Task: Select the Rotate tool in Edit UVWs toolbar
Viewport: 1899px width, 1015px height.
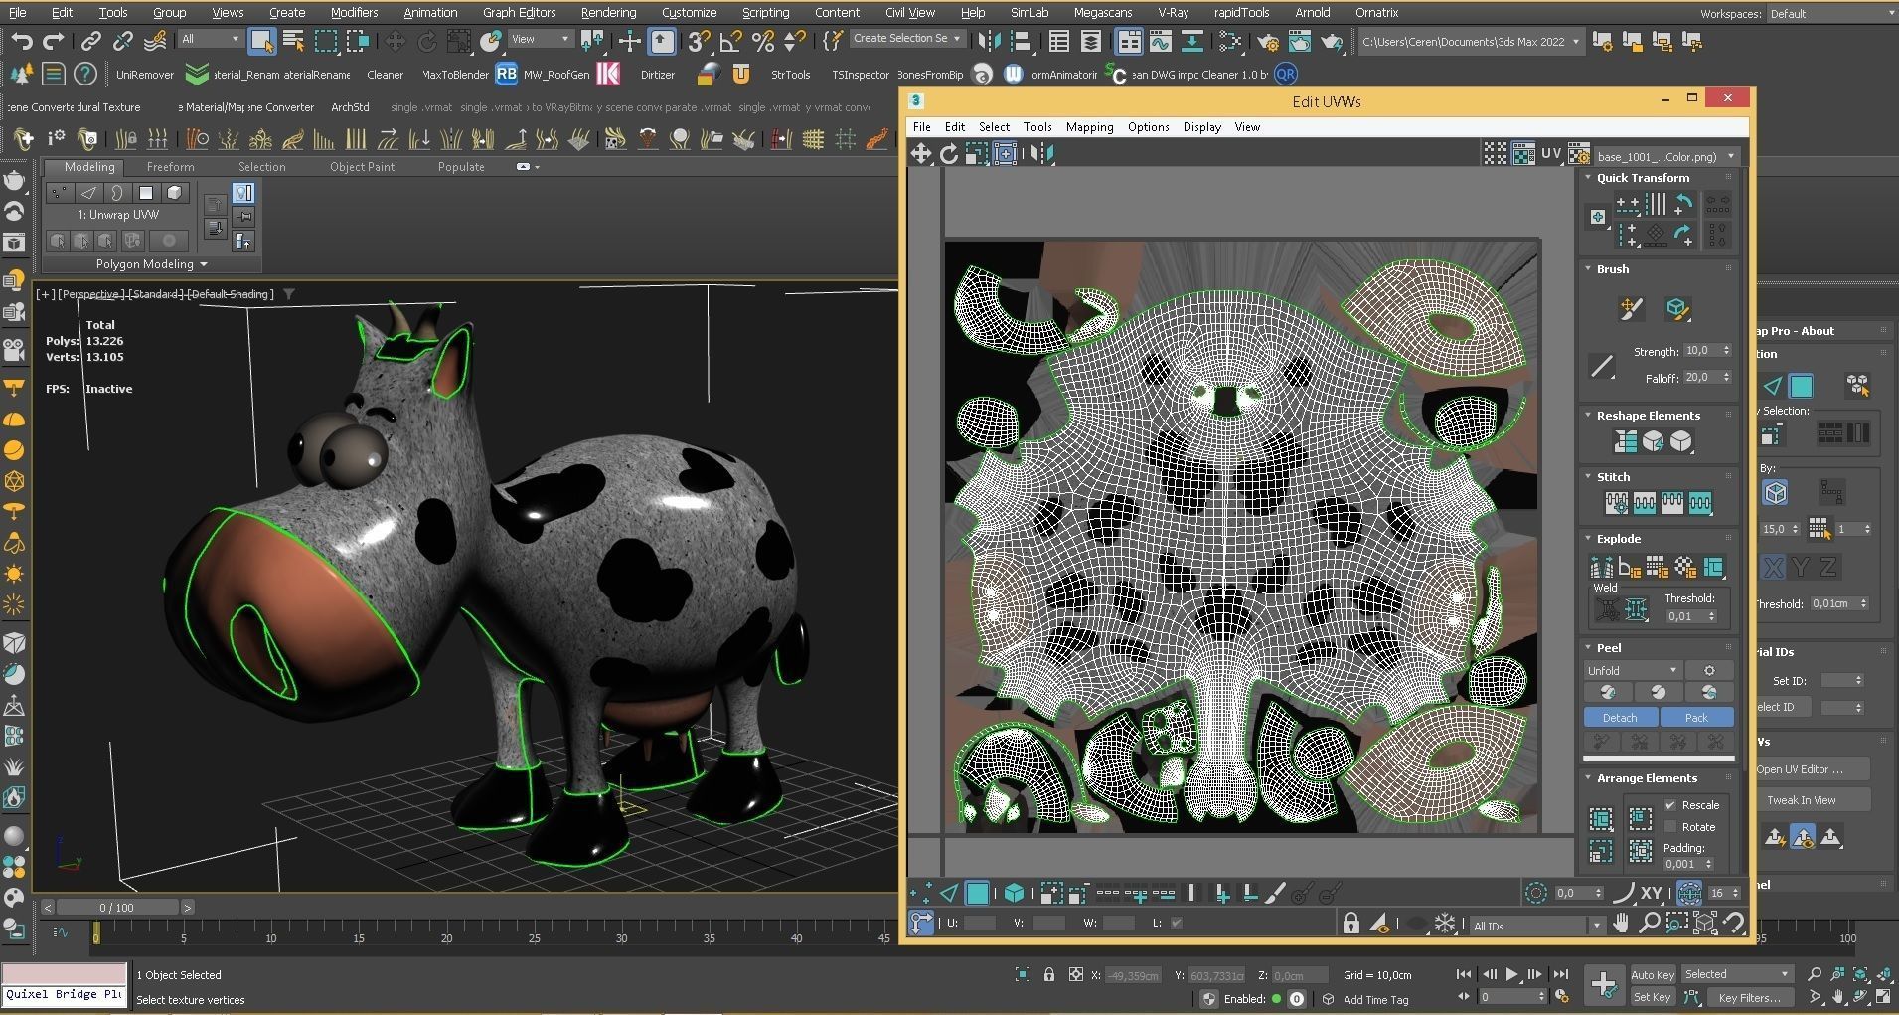Action: [x=949, y=153]
